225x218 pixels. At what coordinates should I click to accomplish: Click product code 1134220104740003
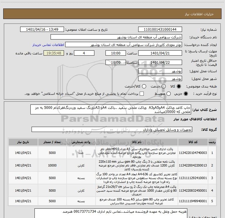193,153
